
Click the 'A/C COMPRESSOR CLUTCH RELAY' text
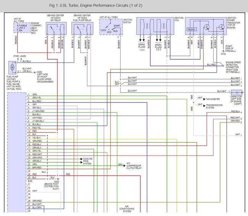[134, 166]
